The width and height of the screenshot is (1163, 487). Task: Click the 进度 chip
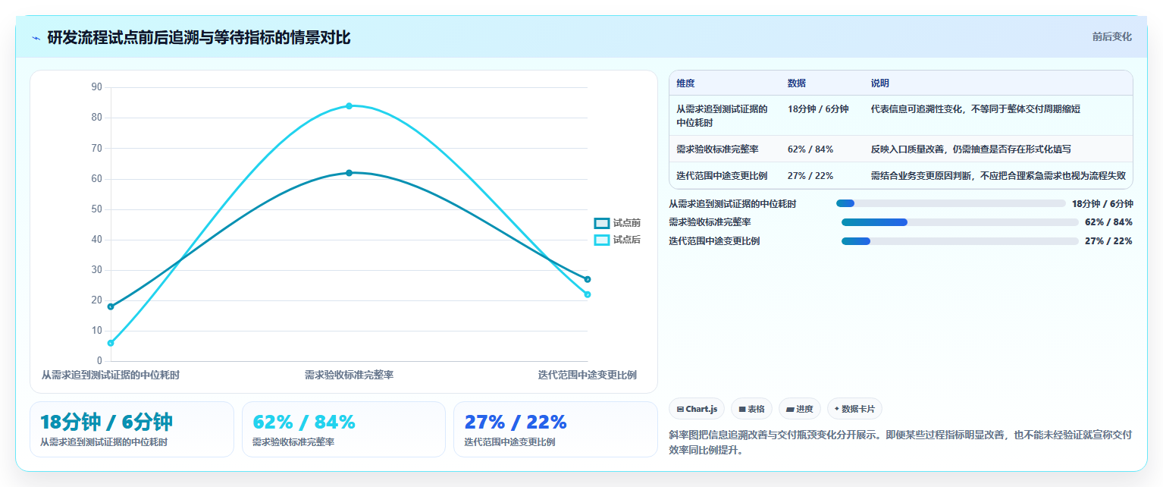coord(800,409)
